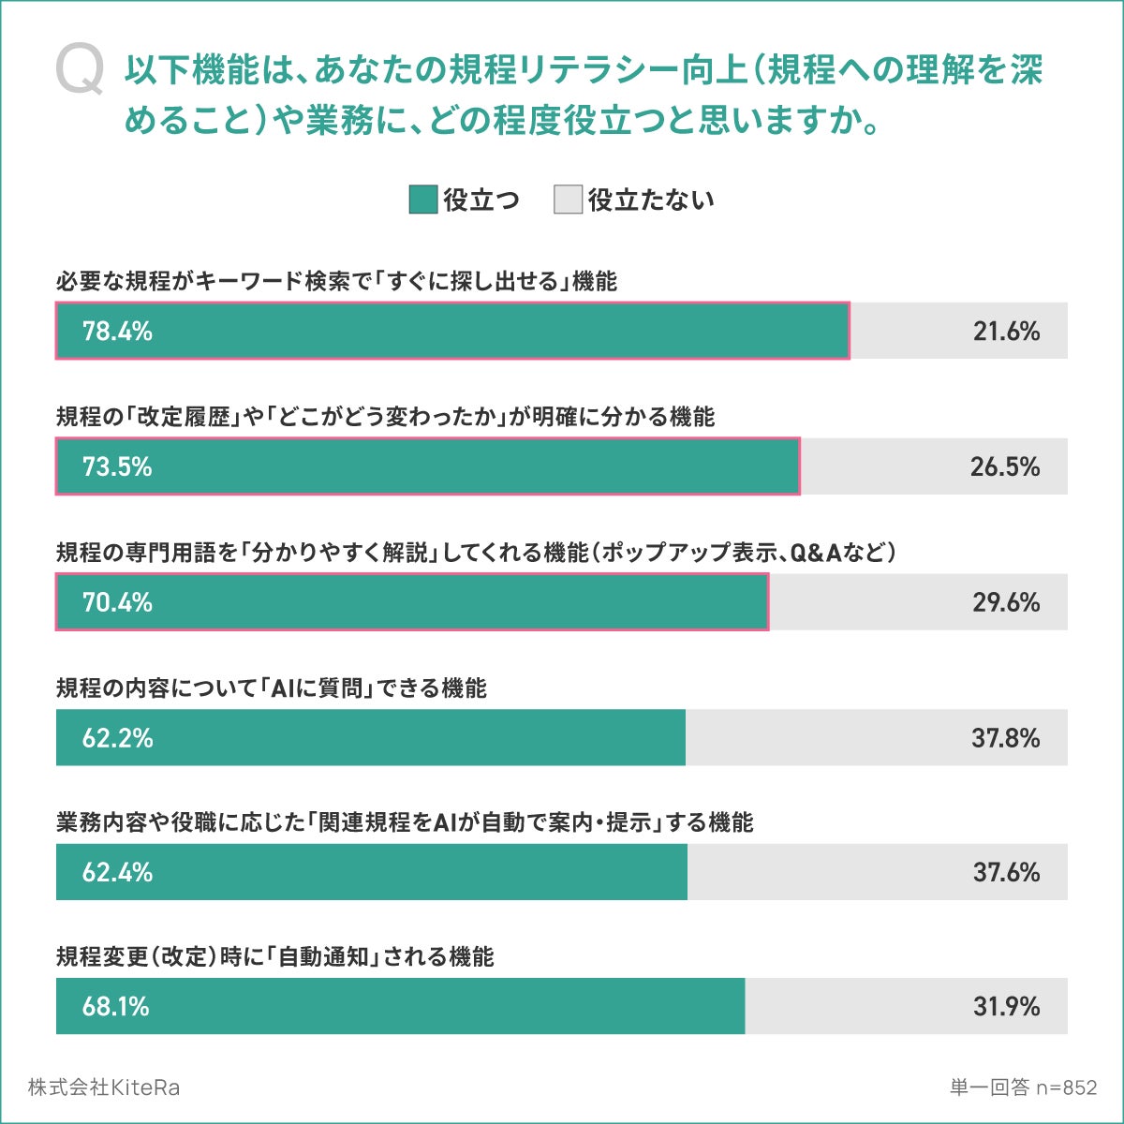The width and height of the screenshot is (1124, 1124).
Task: Select the 73.5% green bar
Action: pos(428,466)
